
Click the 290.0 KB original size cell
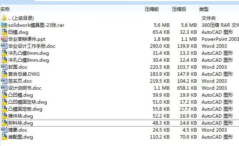pos(160,46)
